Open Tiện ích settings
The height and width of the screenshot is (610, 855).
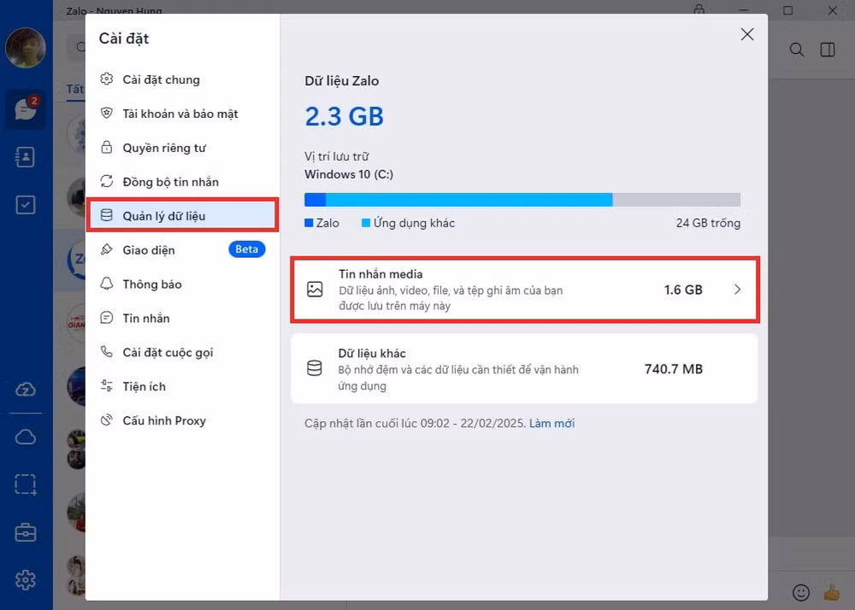182,387
